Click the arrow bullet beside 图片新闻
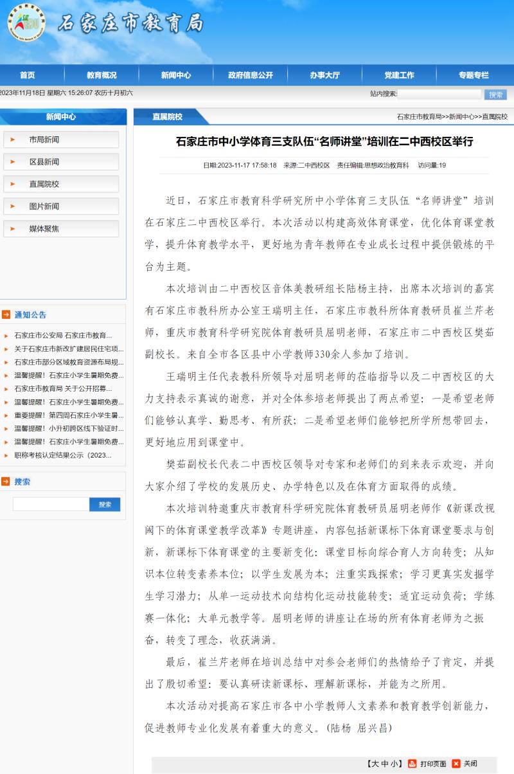This screenshot has height=774, width=514. [13, 206]
